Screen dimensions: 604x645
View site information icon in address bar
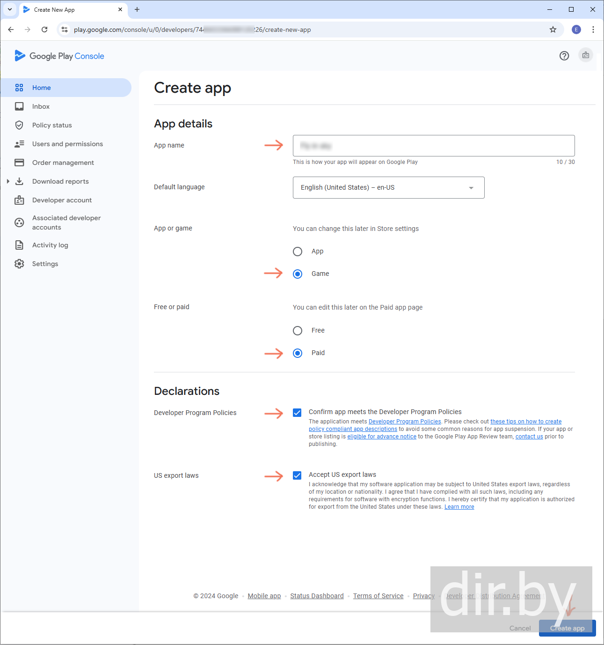tap(65, 30)
